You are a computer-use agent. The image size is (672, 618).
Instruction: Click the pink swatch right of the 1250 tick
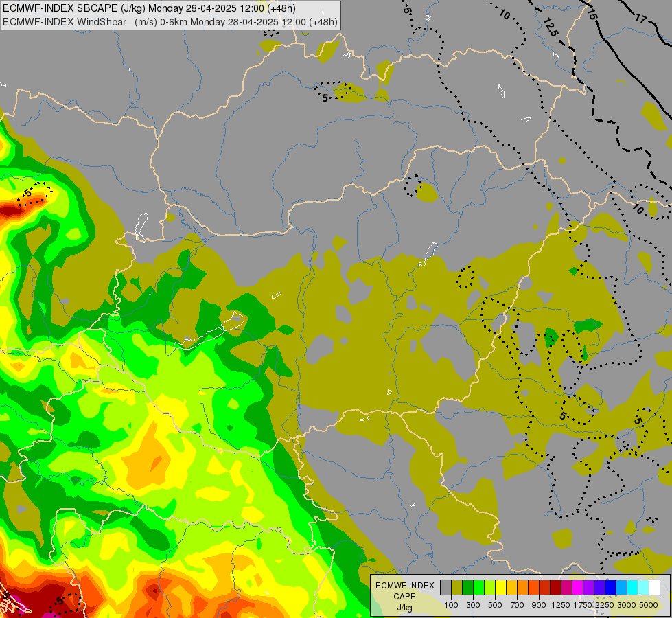tap(566, 587)
